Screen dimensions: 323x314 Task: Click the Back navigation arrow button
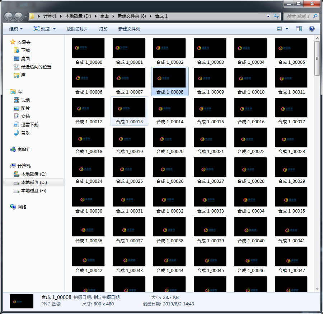9,16
